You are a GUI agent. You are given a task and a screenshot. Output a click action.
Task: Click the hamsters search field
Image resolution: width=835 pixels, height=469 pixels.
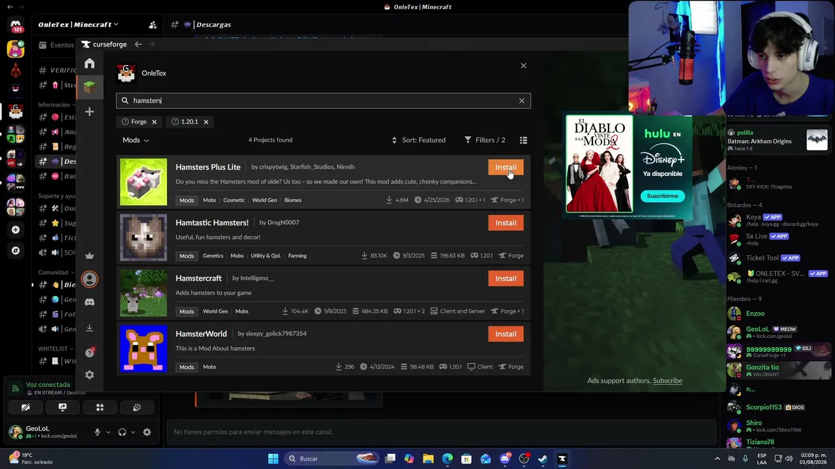[324, 100]
